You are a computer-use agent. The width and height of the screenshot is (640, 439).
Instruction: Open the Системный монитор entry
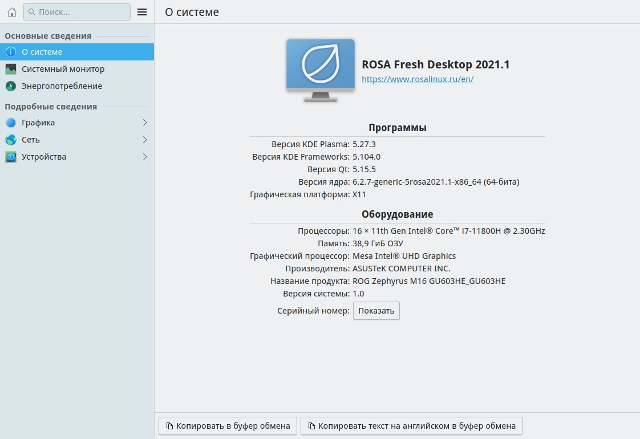tap(77, 69)
